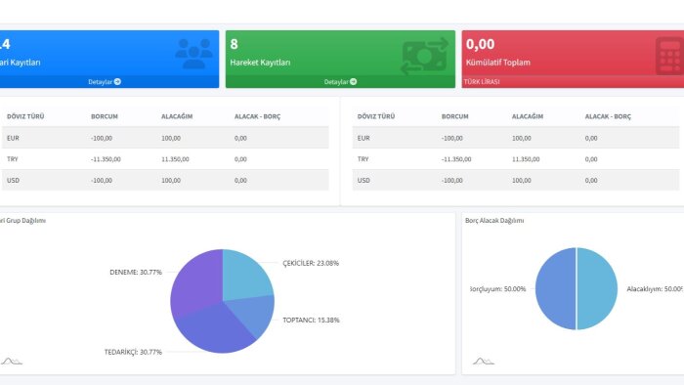Select the Hareket Kayıtları card title
Image resolution: width=684 pixels, height=385 pixels.
[260, 63]
